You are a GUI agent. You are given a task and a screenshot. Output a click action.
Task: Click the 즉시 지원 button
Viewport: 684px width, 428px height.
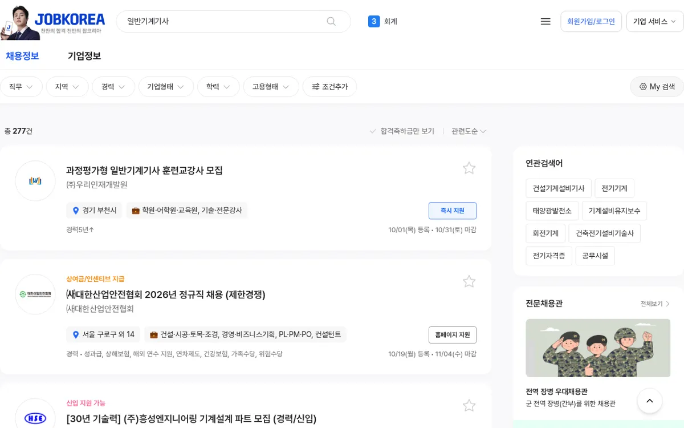453,211
